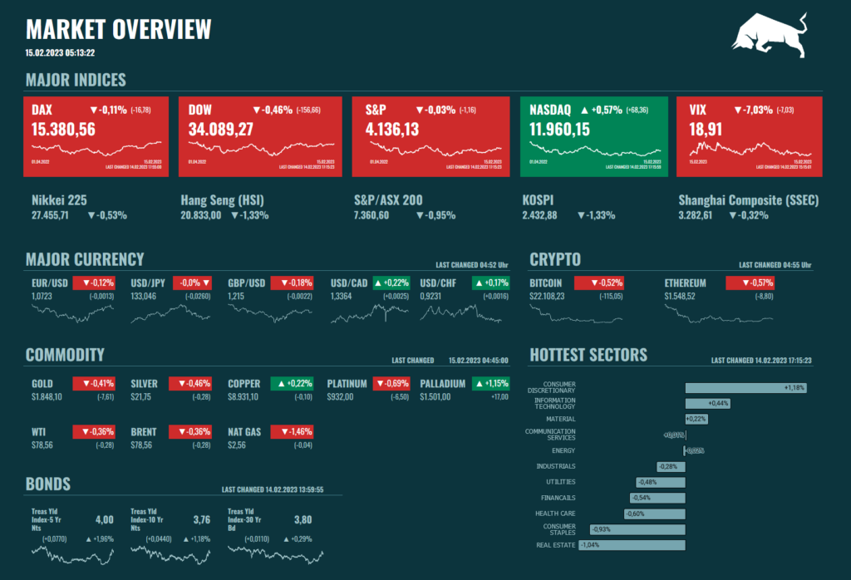Select the red S&P index card
The image size is (851, 580).
[x=431, y=137]
